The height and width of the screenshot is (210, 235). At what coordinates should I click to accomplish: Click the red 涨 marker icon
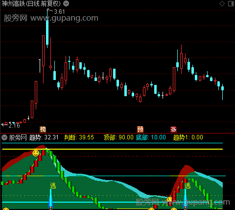click(x=173, y=130)
